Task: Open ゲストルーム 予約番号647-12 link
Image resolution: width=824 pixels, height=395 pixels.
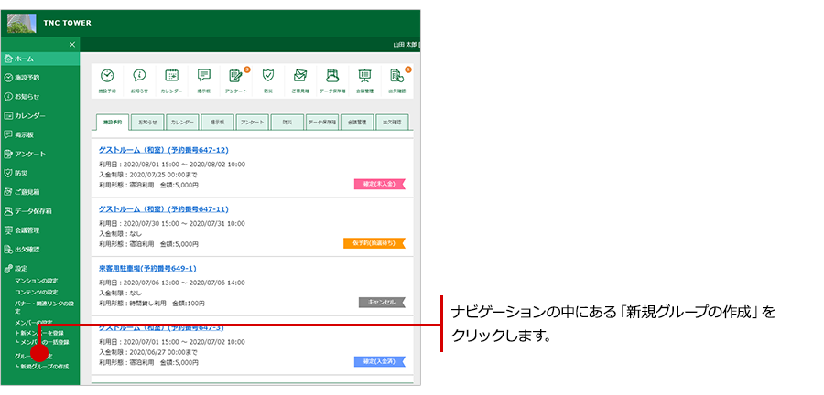Action: 163,150
